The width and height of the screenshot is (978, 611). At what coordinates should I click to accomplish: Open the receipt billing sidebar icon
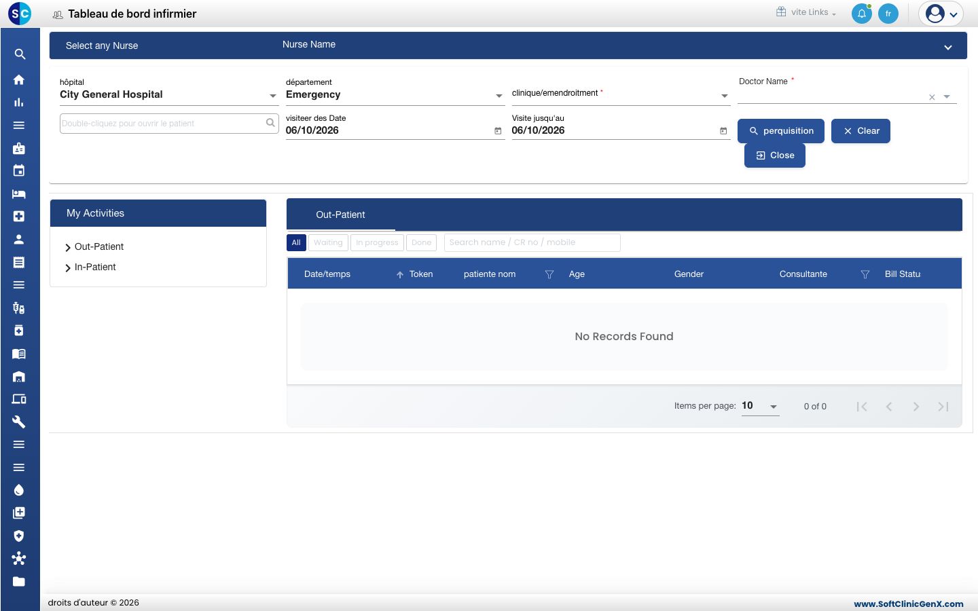[x=19, y=262]
